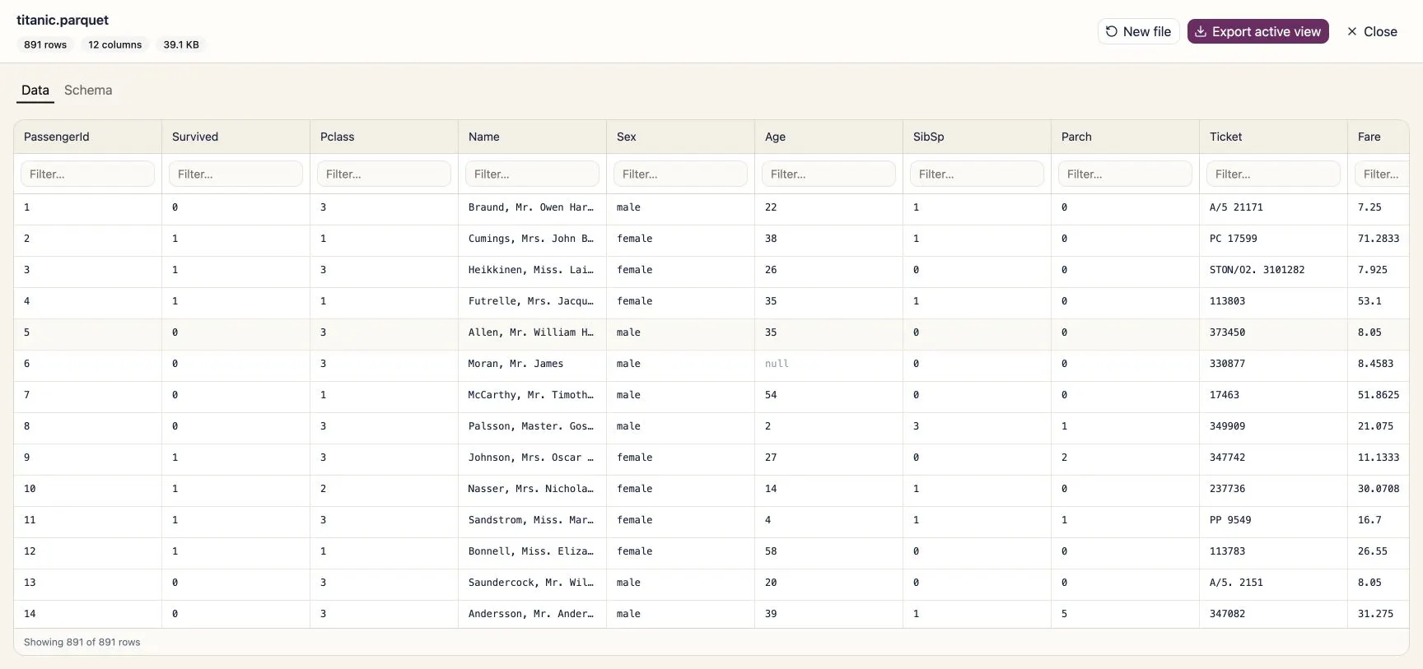Click the New file refresh icon
Viewport: 1423px width, 669px height.
coord(1112,31)
